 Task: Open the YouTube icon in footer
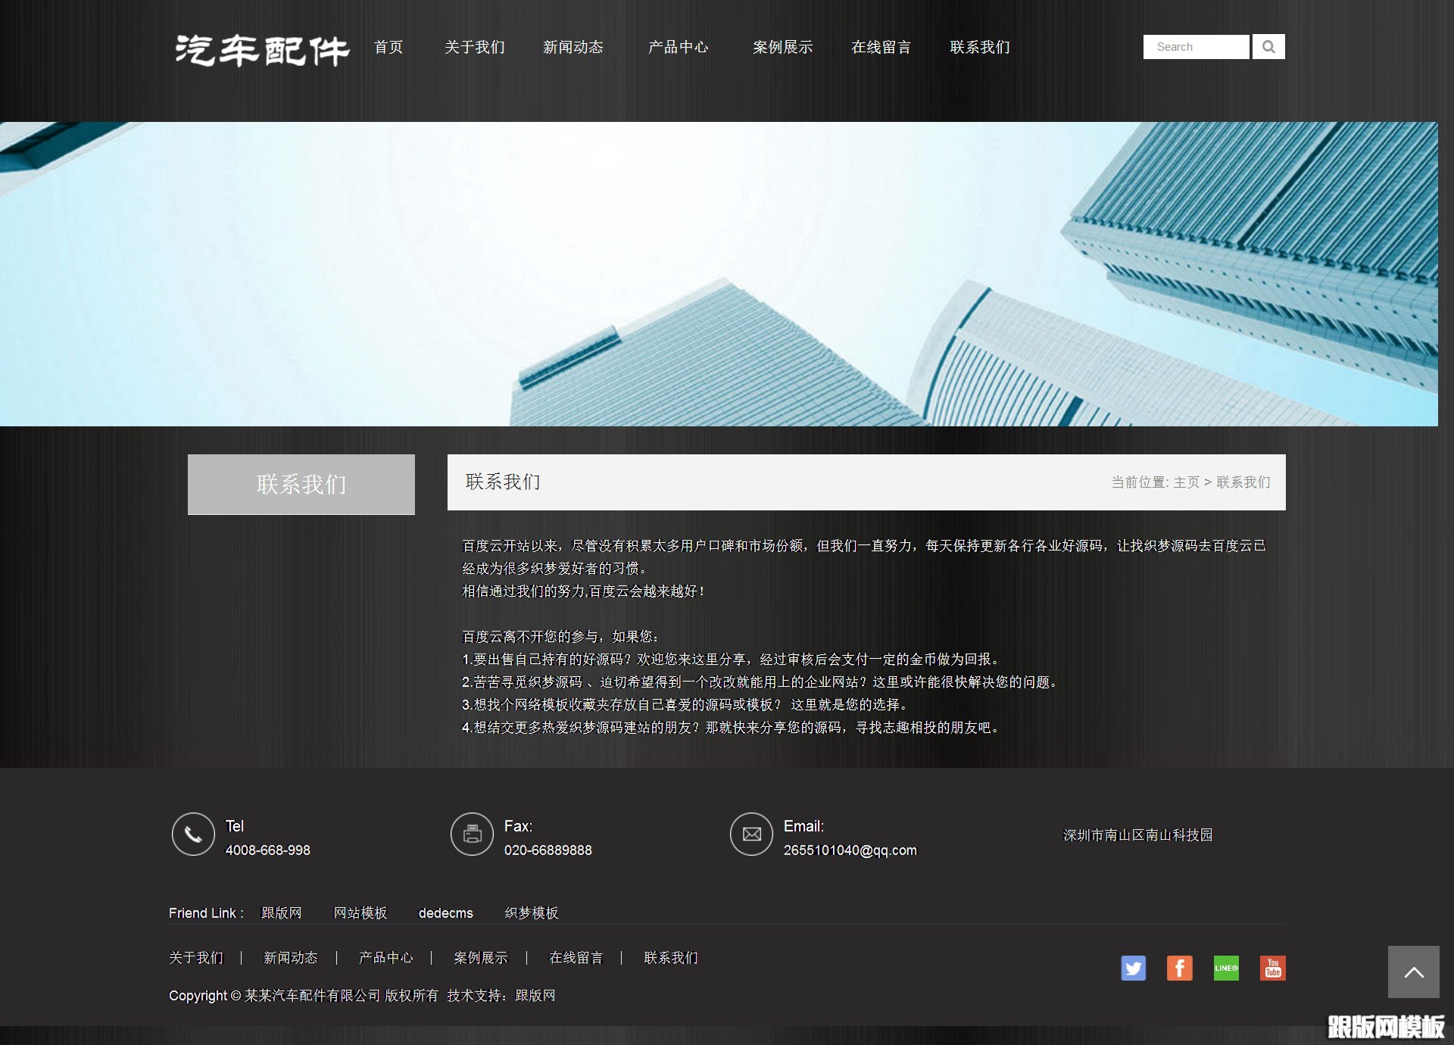pyautogui.click(x=1273, y=967)
